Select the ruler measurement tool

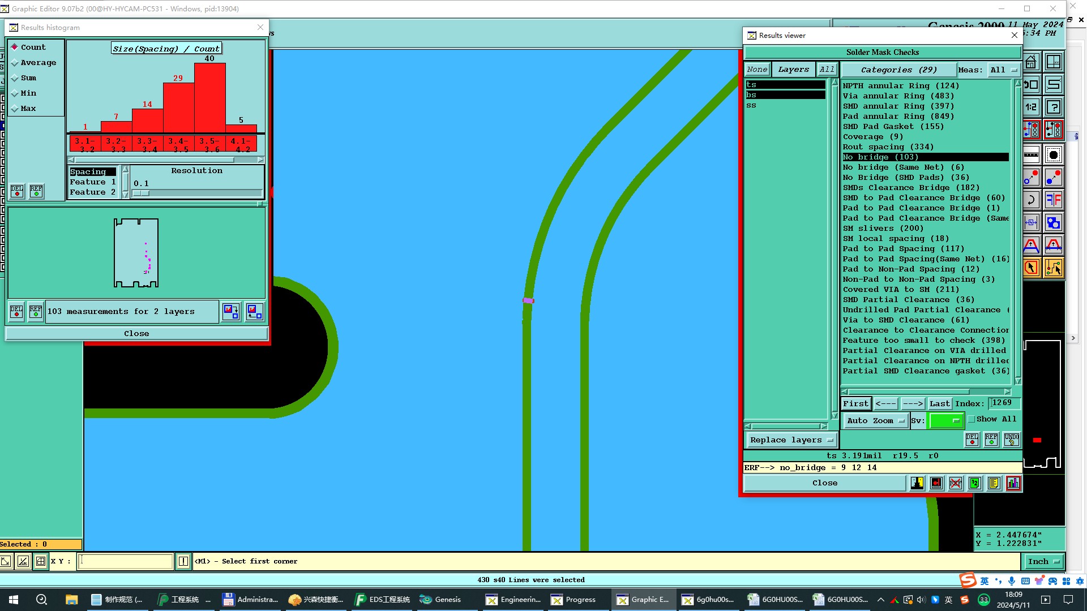click(1031, 154)
